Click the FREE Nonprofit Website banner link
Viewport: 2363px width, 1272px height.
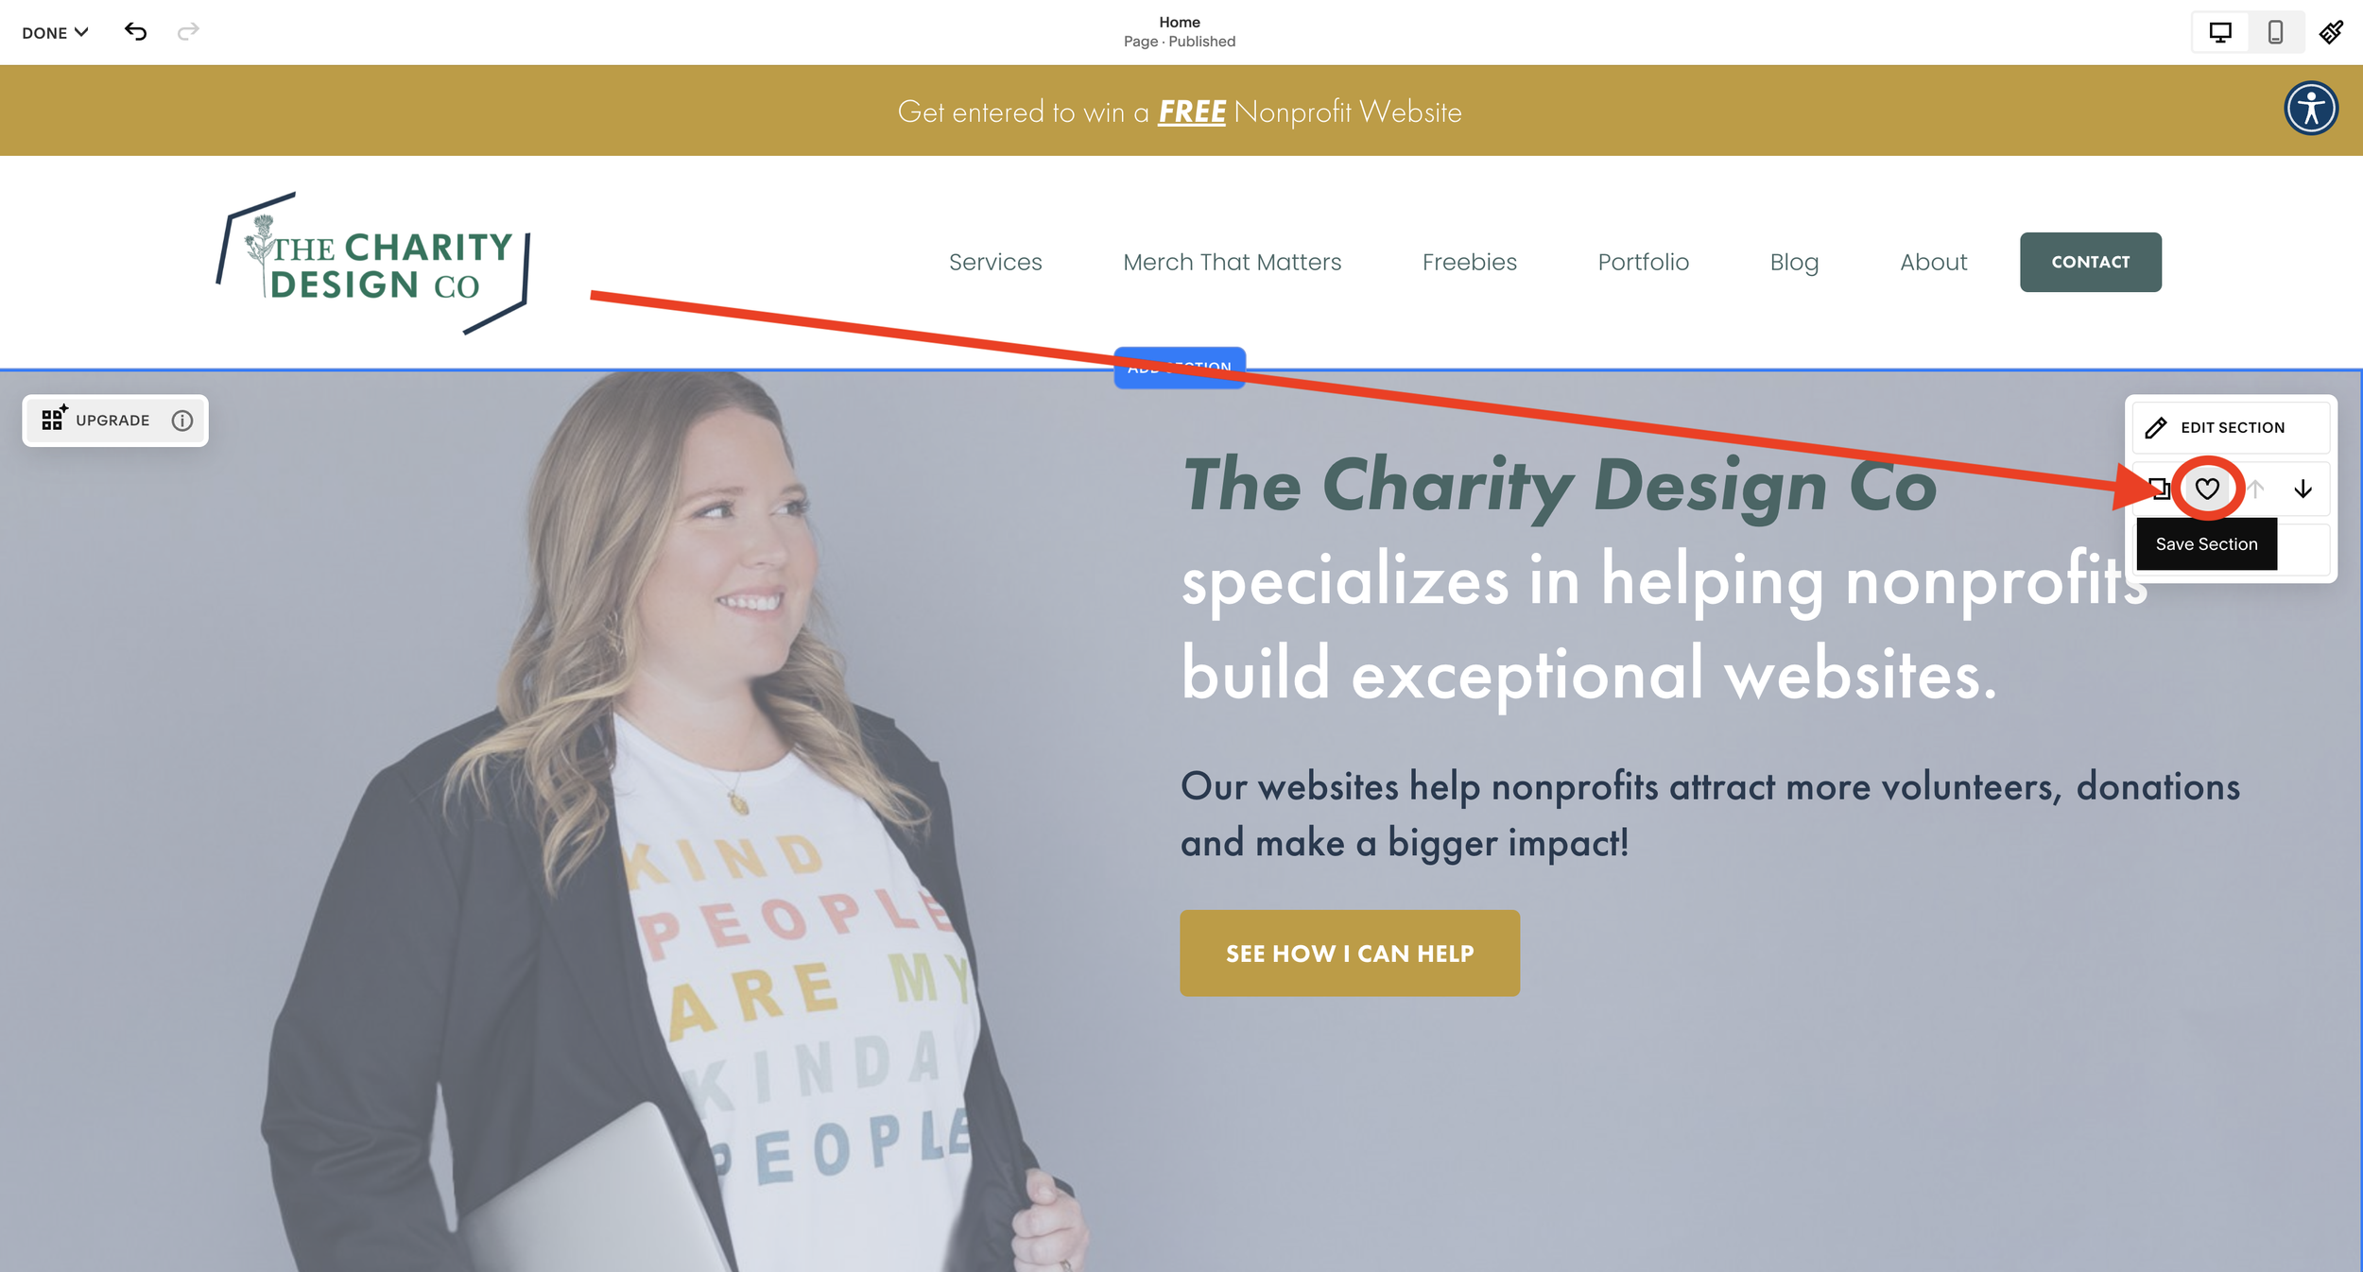[x=1179, y=112]
